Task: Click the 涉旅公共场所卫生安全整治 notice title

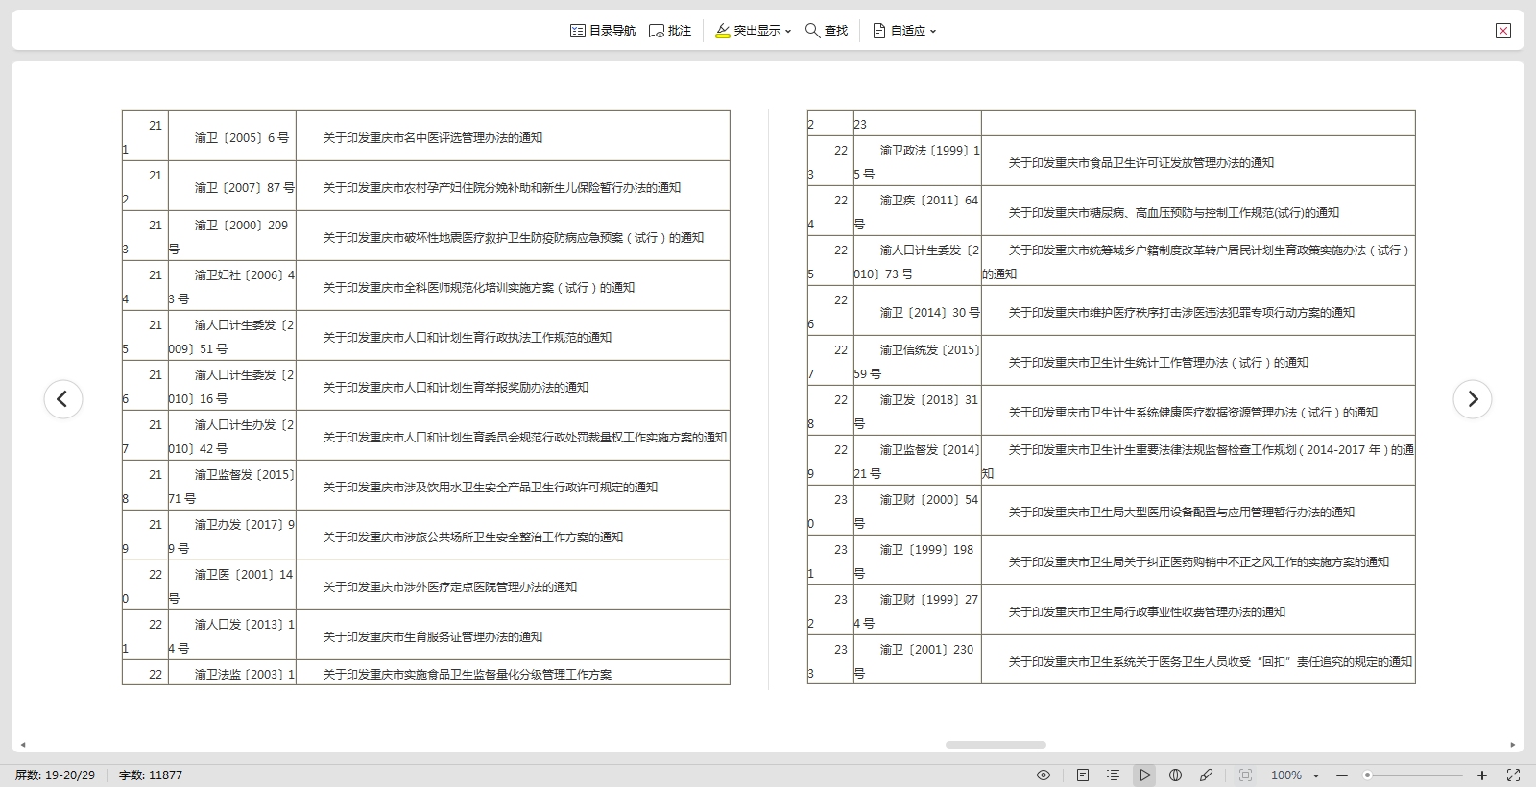Action: click(x=473, y=537)
